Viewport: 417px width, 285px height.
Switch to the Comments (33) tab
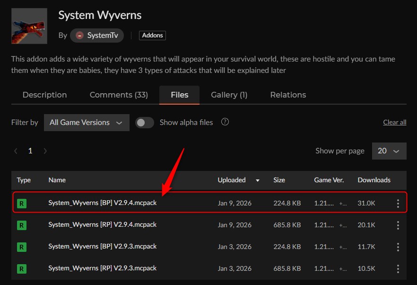119,95
